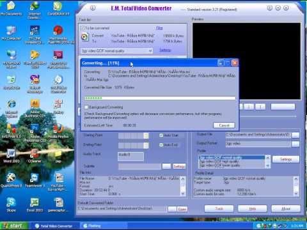Open the My Documents desktop icon

pos(11,8)
